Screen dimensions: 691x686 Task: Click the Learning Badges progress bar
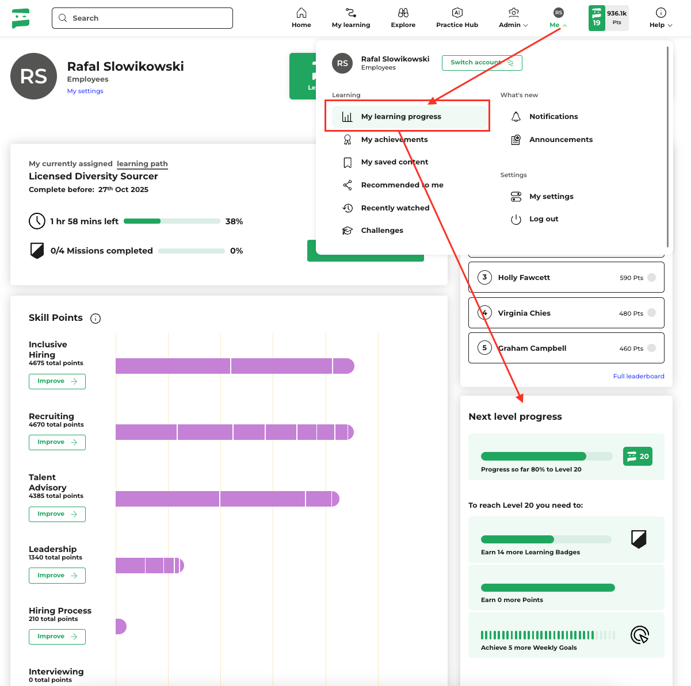tap(546, 539)
